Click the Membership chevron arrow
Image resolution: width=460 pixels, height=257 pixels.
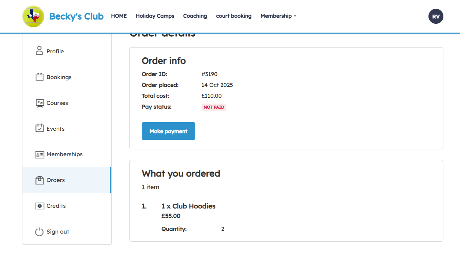295,16
